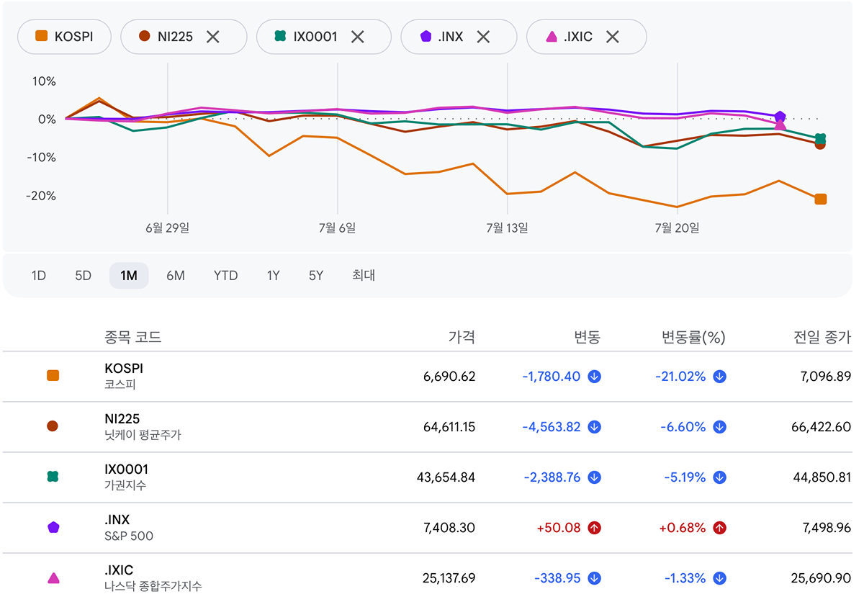Click the NI225 chip's brown circle icon
Viewport: 864px width, 607px height.
(144, 37)
